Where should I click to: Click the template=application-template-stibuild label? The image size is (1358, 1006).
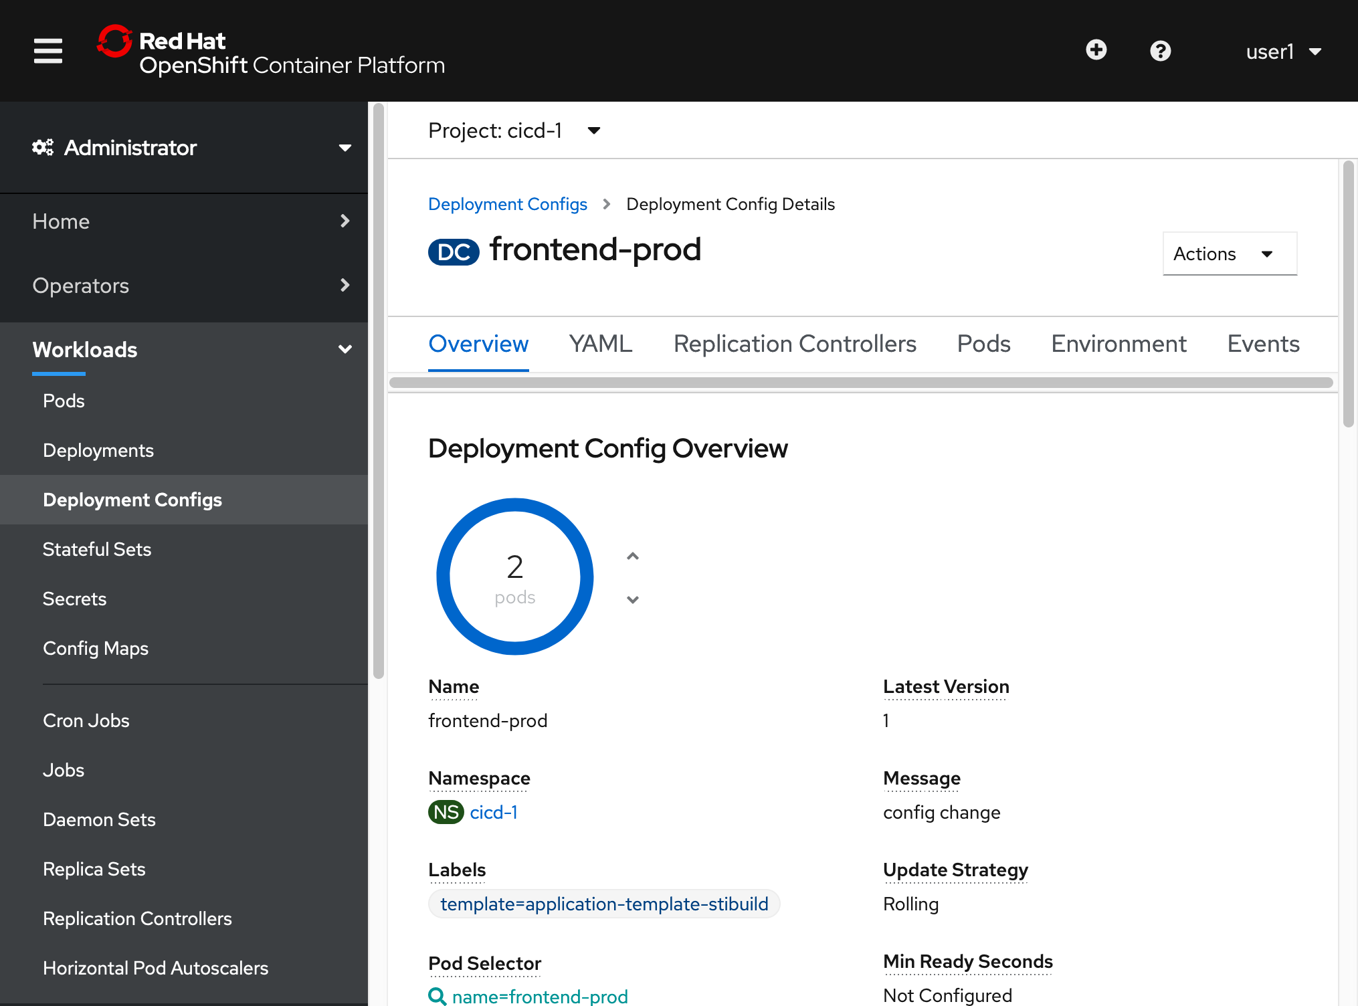(604, 904)
